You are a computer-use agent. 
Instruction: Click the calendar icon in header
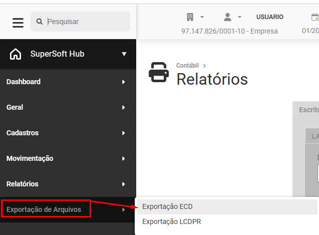pyautogui.click(x=315, y=17)
